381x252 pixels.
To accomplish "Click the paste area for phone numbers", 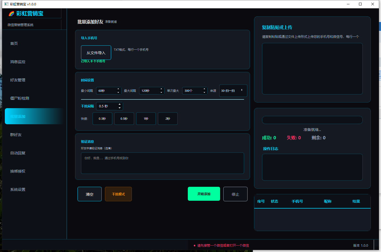I will coord(312,69).
